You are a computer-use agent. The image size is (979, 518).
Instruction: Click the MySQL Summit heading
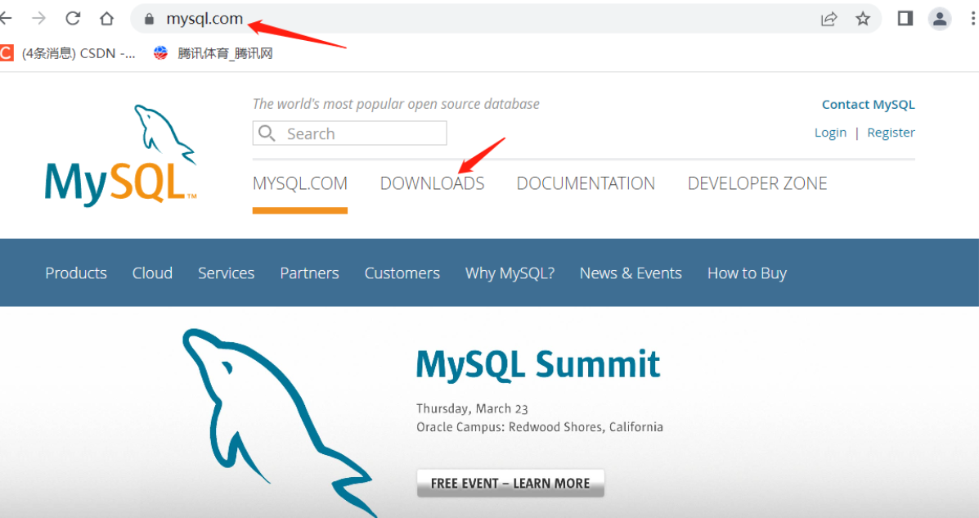click(x=538, y=364)
